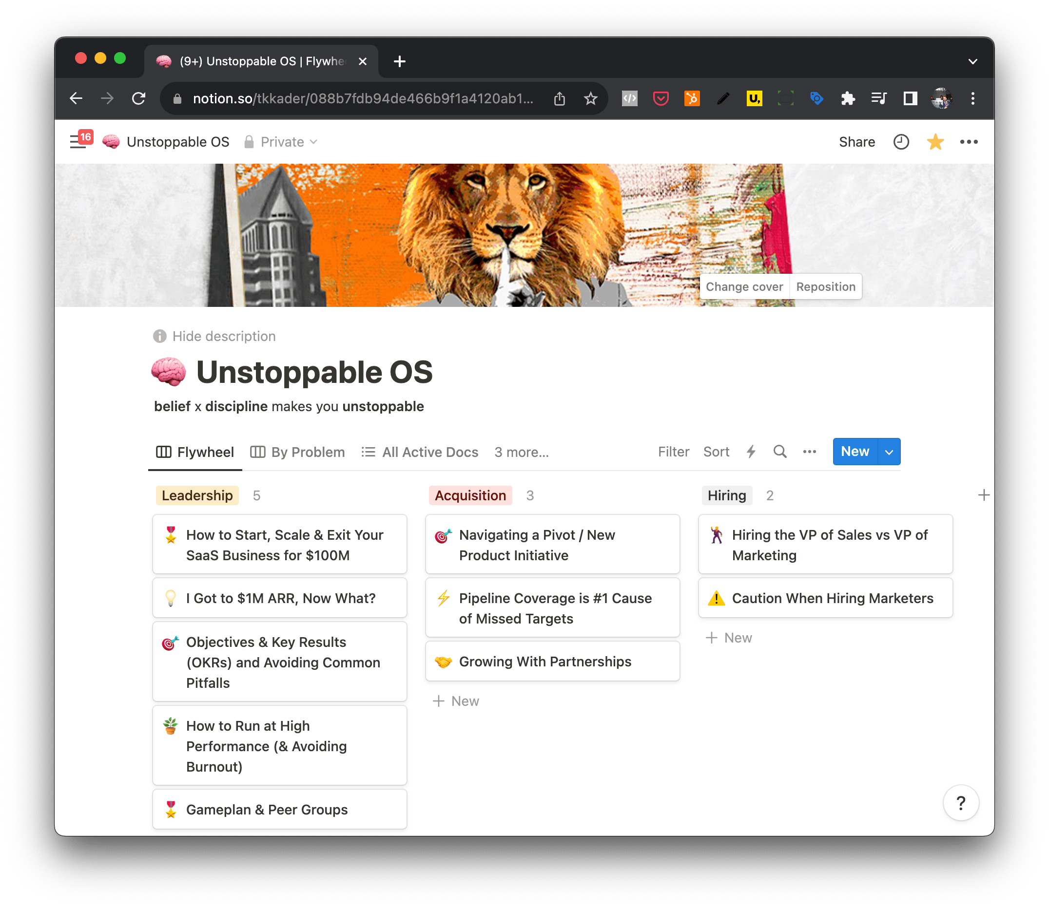Open Growing With Partnerships card
The height and width of the screenshot is (908, 1049).
(552, 661)
